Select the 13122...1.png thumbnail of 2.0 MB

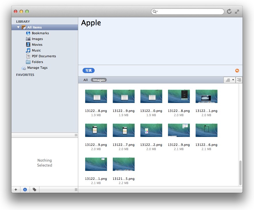pyautogui.click(x=206, y=96)
